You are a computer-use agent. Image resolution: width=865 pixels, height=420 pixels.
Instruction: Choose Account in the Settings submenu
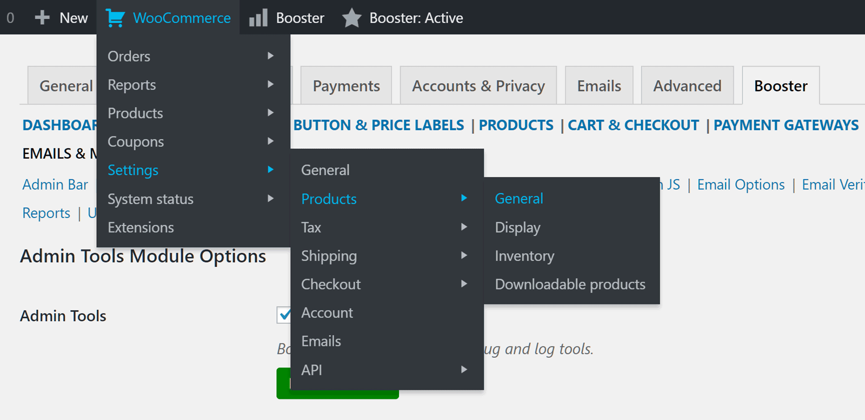point(387,313)
